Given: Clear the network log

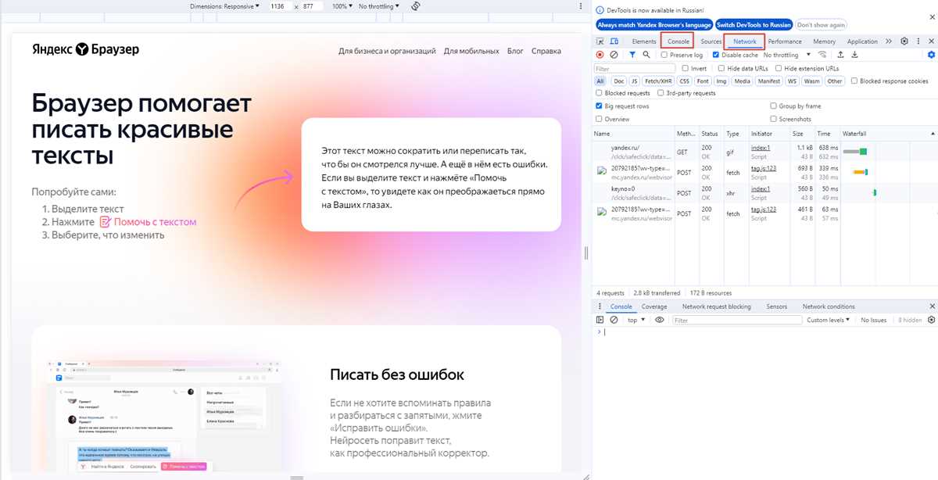Looking at the screenshot, I should 614,55.
